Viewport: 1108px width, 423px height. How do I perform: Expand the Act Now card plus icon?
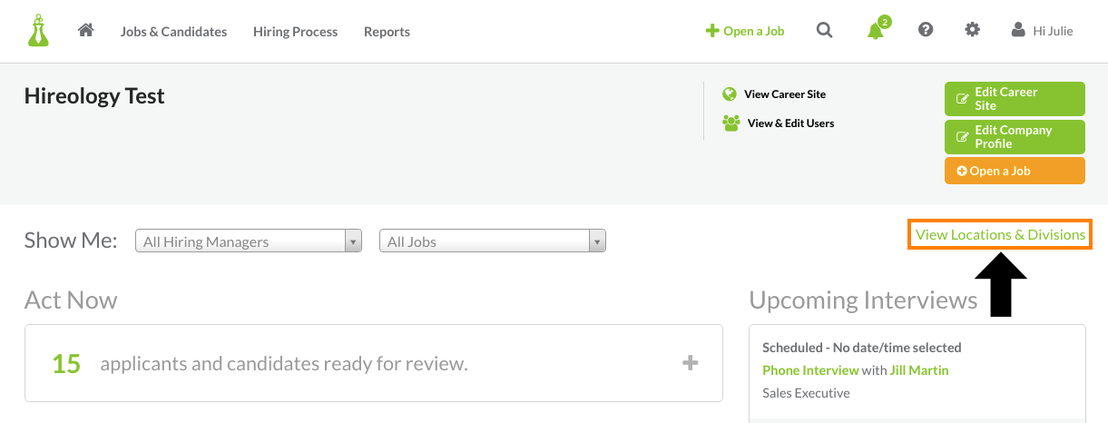pyautogui.click(x=691, y=363)
